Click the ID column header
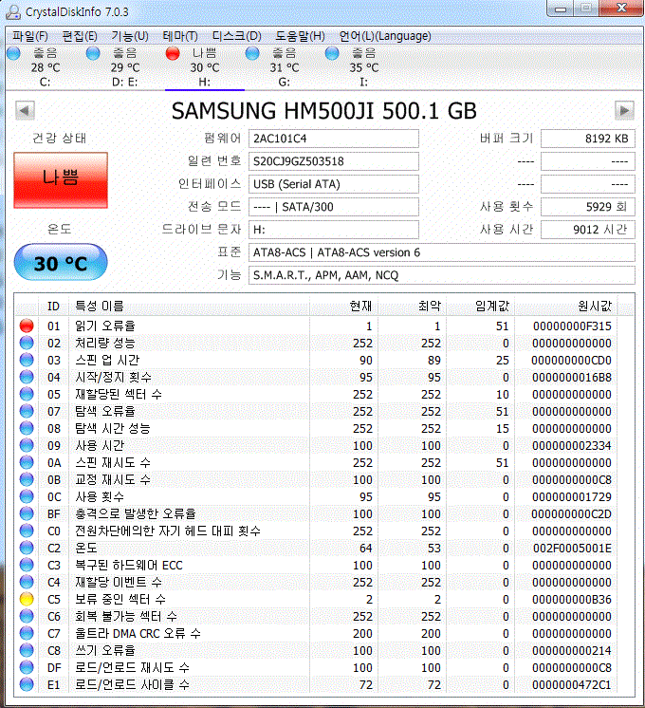This screenshot has height=708, width=645. [54, 307]
